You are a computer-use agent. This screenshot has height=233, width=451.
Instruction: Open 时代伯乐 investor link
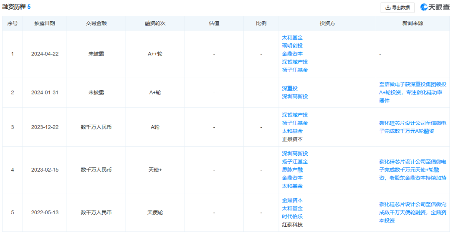tap(292, 217)
